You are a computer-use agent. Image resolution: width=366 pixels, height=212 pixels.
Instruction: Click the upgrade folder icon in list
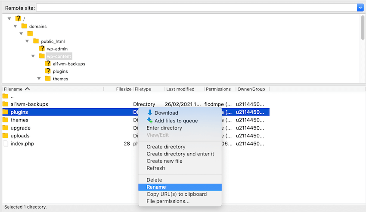point(5,128)
